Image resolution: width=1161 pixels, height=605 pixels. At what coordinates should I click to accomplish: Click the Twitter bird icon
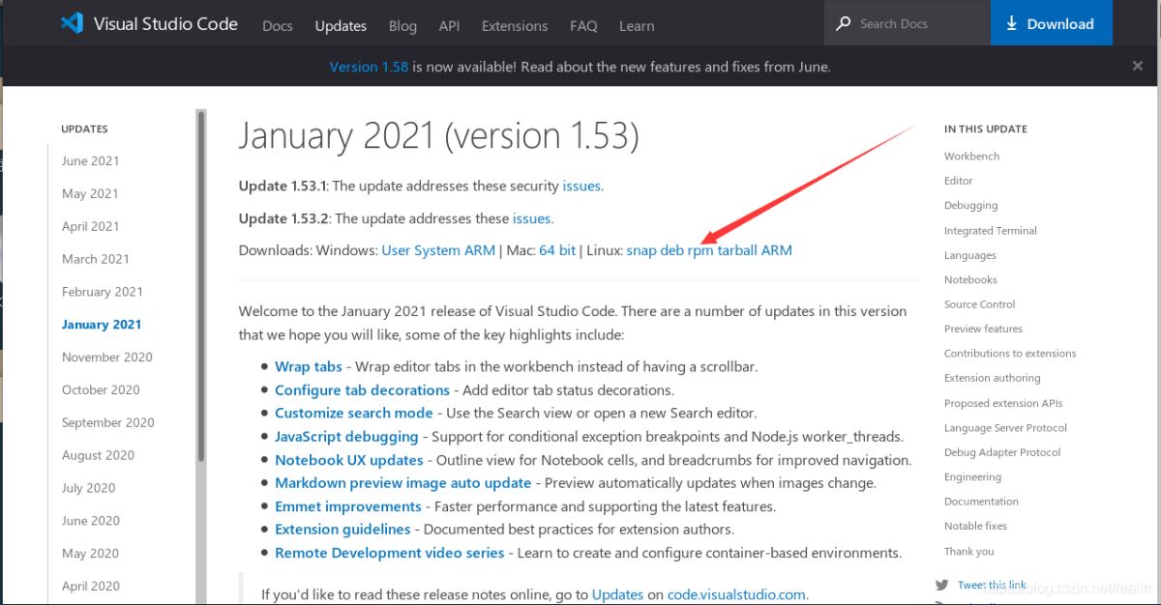click(942, 585)
